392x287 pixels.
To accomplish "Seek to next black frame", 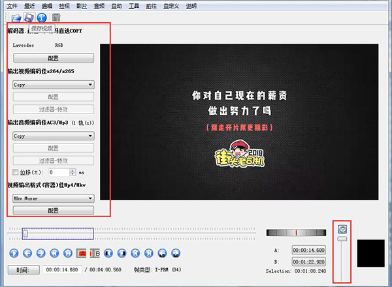I will pos(122,253).
